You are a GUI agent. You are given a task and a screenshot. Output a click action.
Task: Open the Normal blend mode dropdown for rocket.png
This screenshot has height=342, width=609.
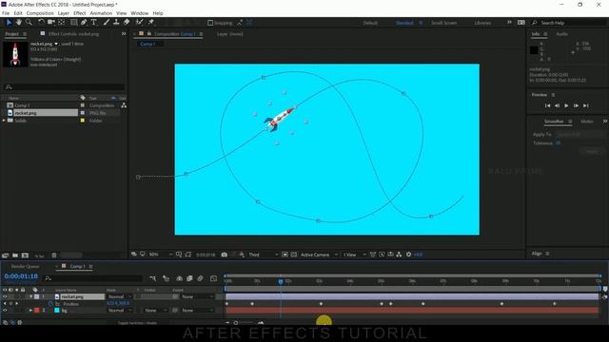[120, 296]
